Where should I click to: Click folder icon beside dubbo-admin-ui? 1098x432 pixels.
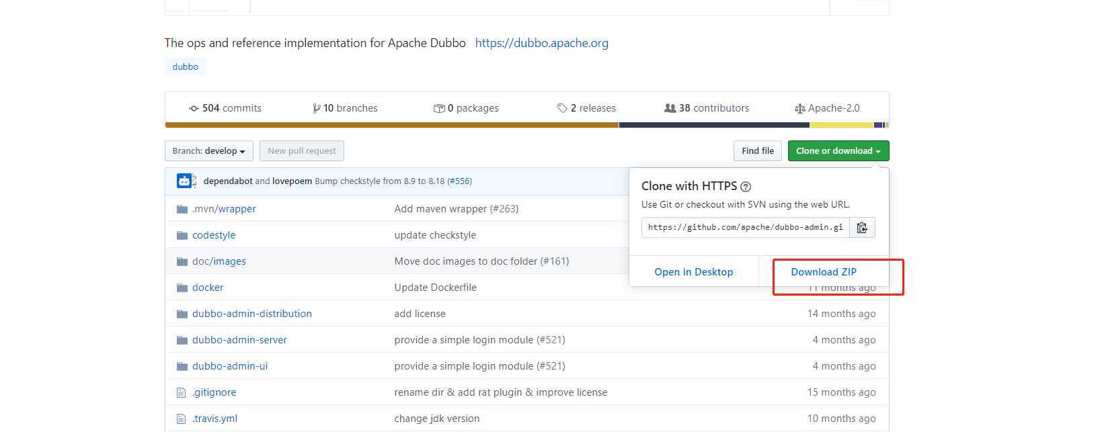click(x=182, y=366)
